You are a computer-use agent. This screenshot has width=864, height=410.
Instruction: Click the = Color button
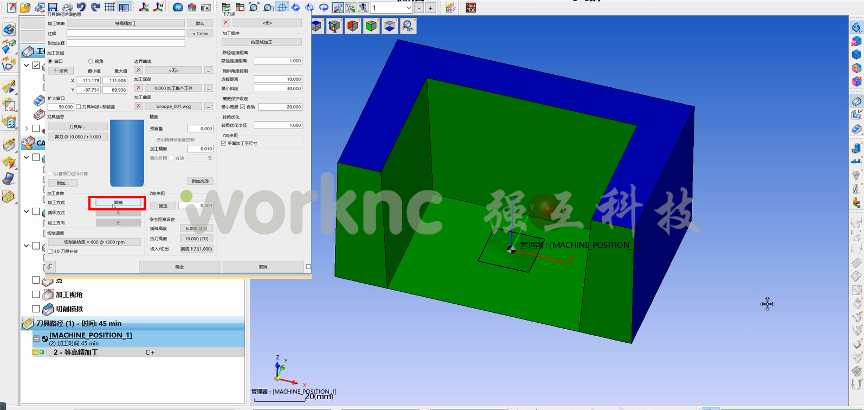click(200, 34)
